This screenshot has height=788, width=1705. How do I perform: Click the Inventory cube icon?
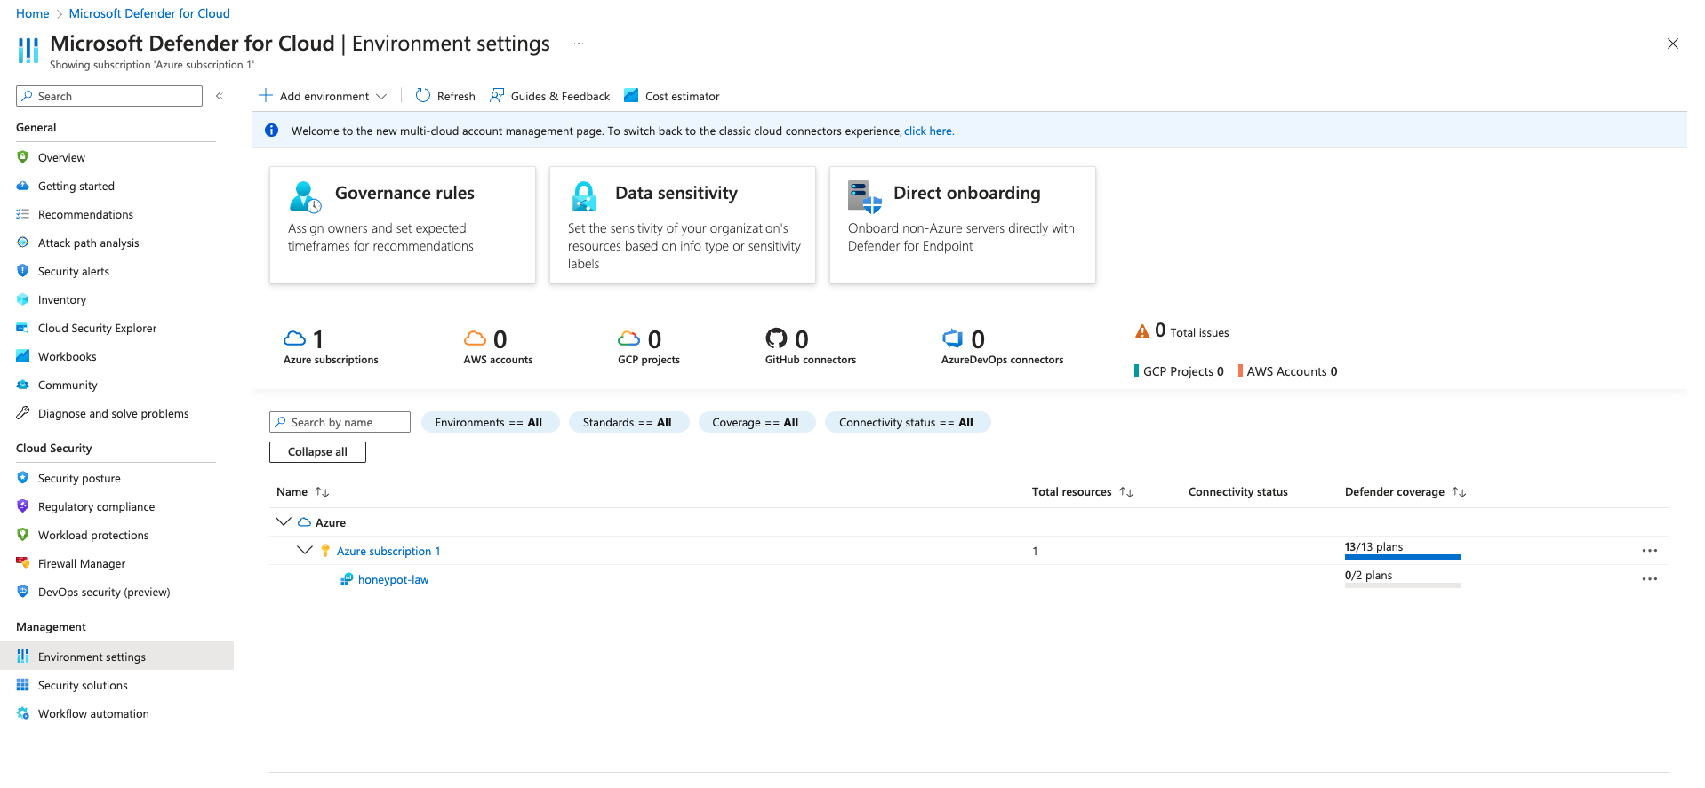pyautogui.click(x=23, y=299)
